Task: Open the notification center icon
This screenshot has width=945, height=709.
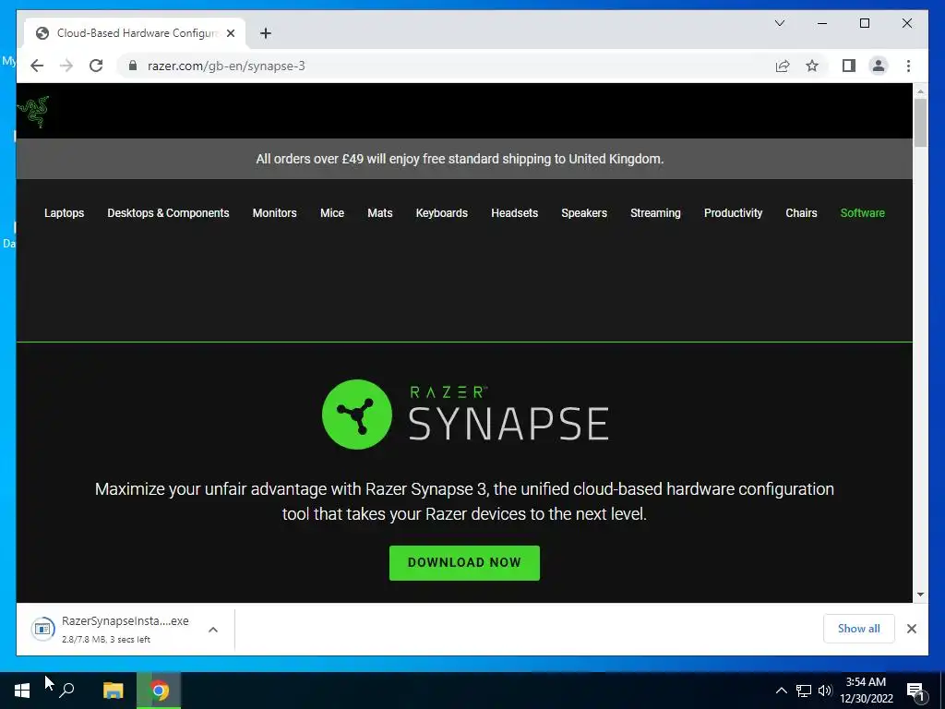Action: tap(915, 691)
